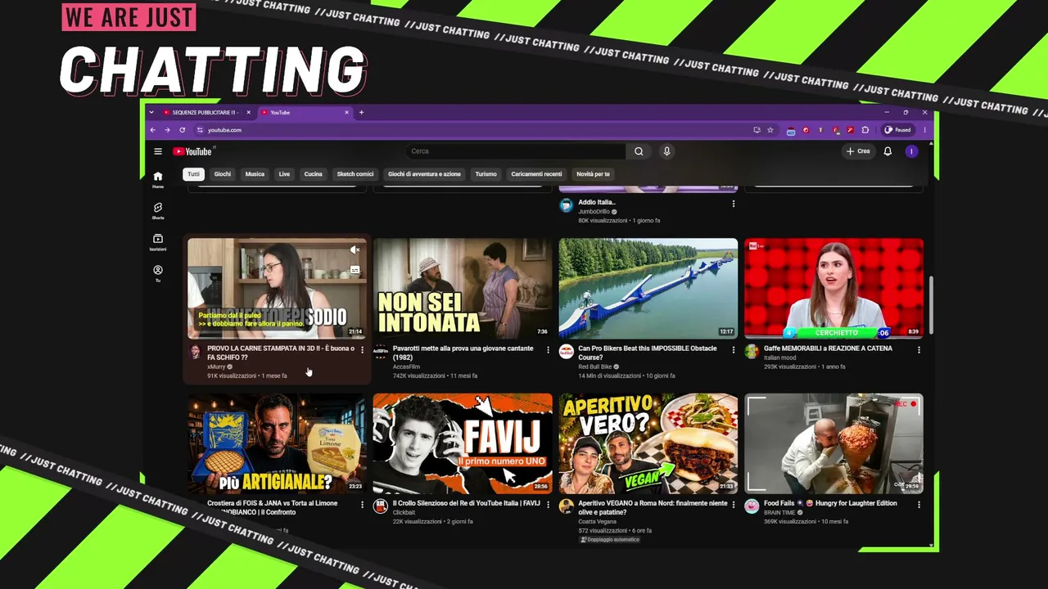Open the YouTube hamburger guide menu
Image resolution: width=1048 pixels, height=589 pixels.
coord(158,151)
